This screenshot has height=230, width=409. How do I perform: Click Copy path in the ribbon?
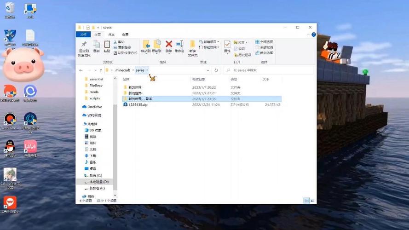[122, 47]
